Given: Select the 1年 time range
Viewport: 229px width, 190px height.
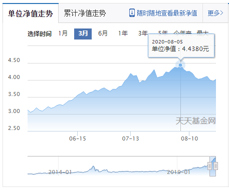Looking at the screenshot, I should pyautogui.click(x=123, y=33).
